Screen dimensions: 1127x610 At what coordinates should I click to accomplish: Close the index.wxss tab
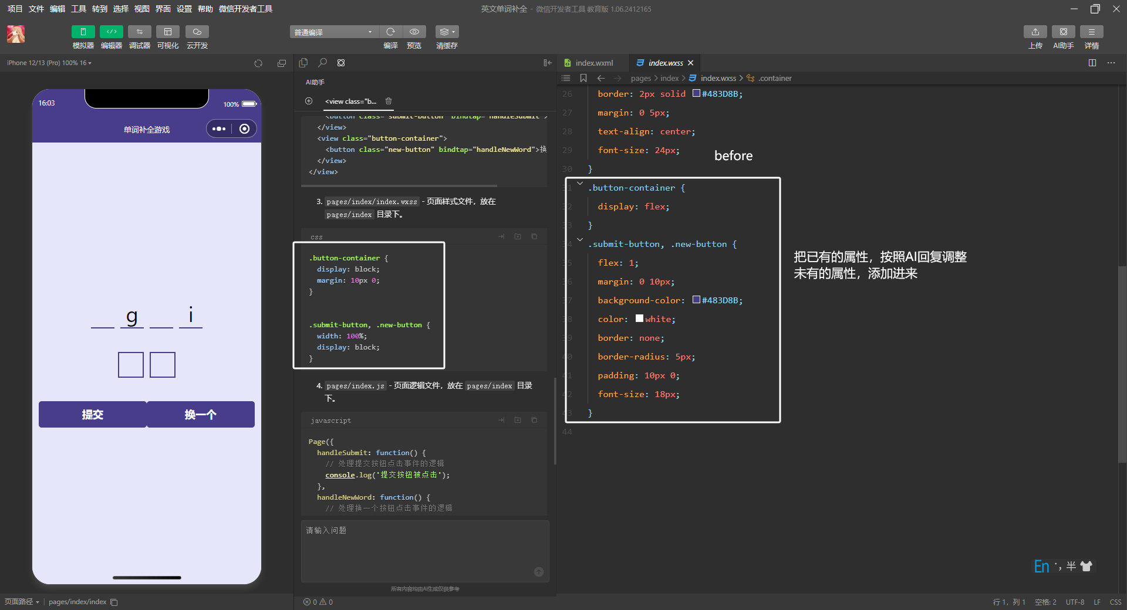(691, 63)
